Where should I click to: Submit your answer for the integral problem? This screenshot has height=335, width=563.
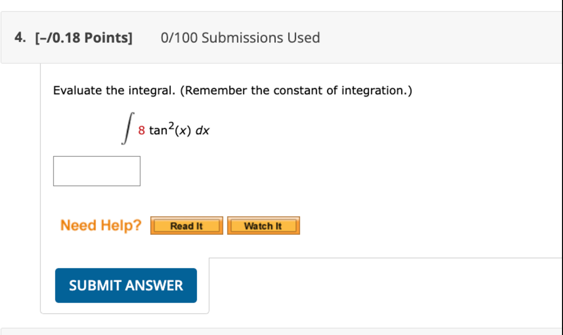[x=126, y=285]
